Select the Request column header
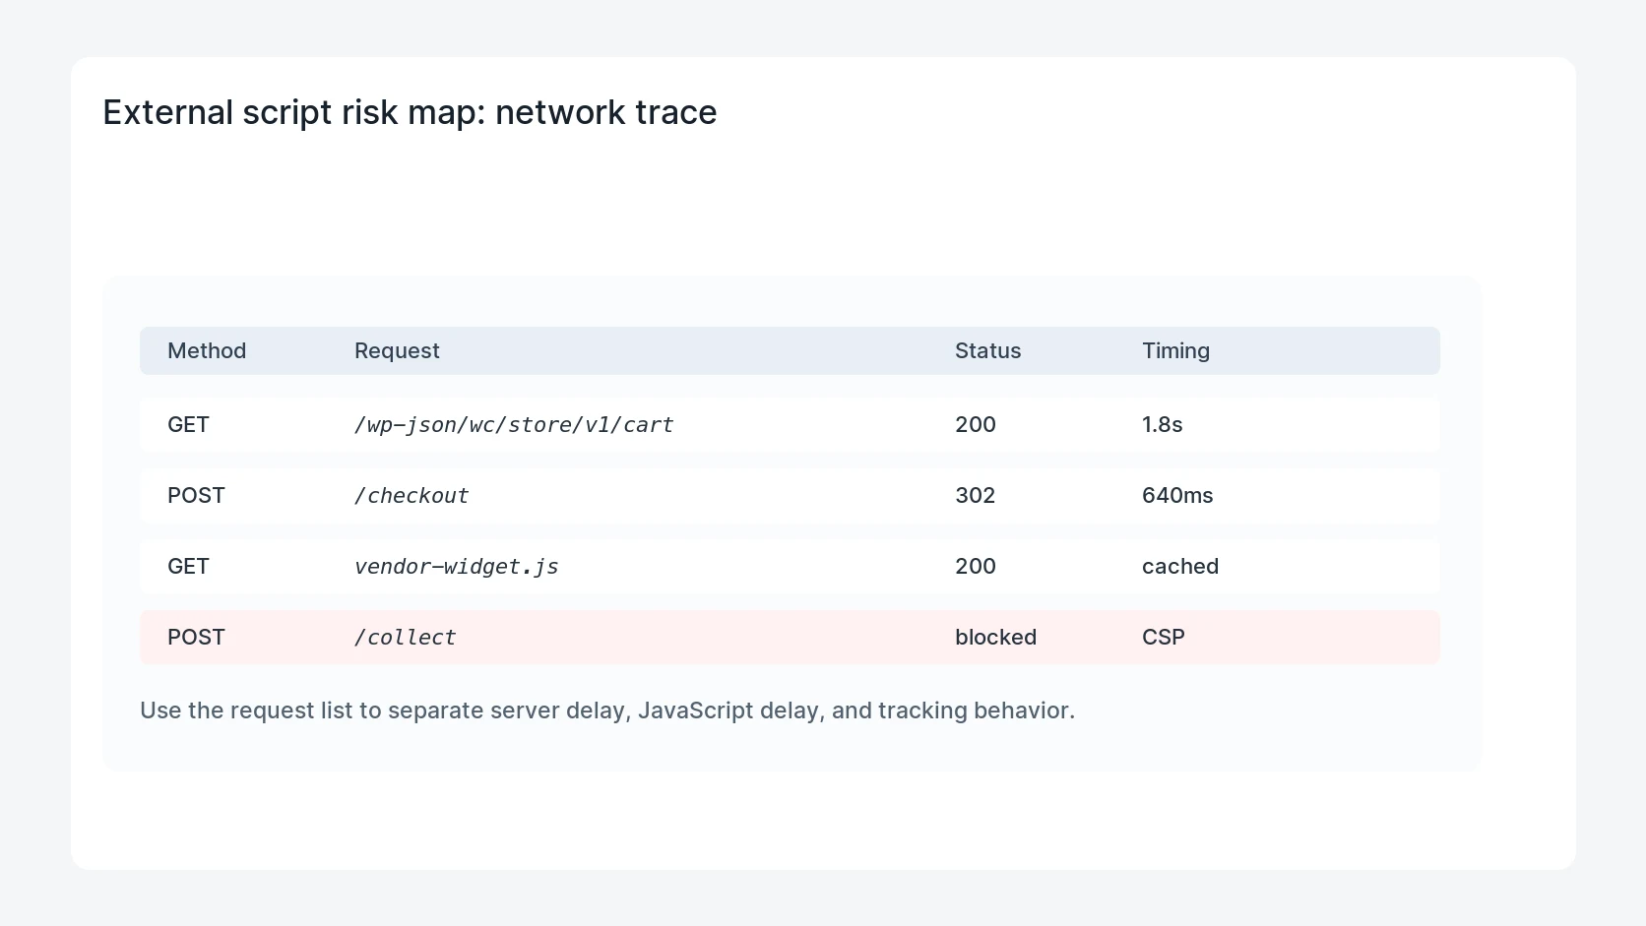The image size is (1646, 926). coord(397,350)
